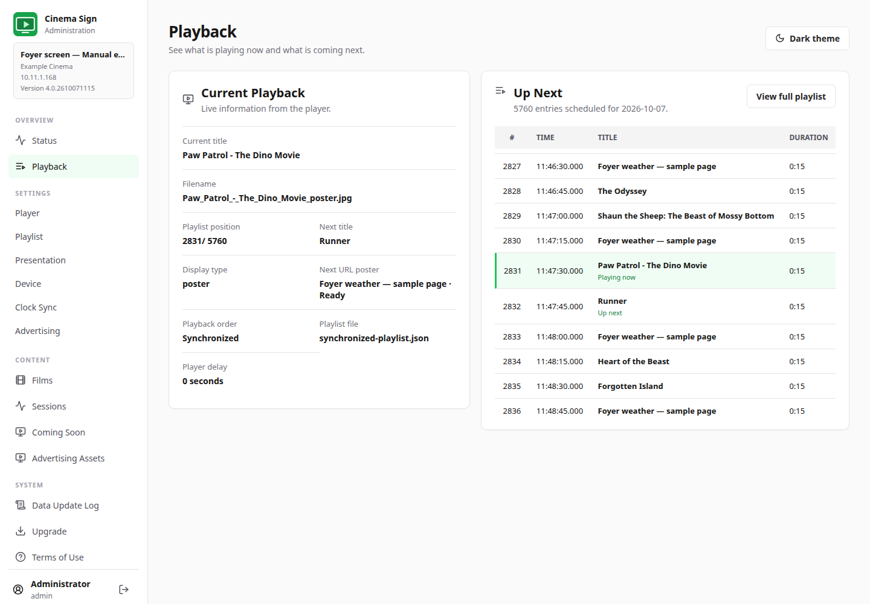
Task: Select the Foyer screen player card
Action: 74,71
